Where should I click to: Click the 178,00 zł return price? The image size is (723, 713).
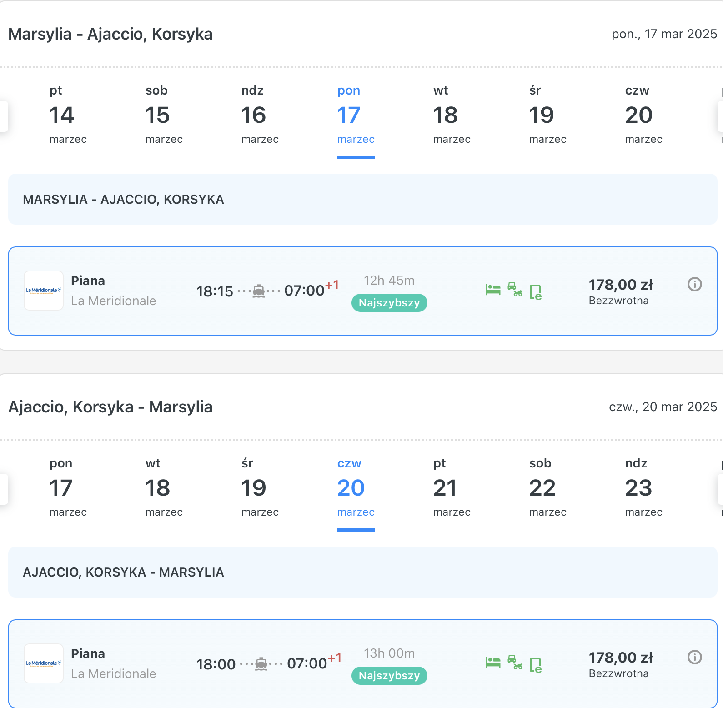pyautogui.click(x=621, y=658)
